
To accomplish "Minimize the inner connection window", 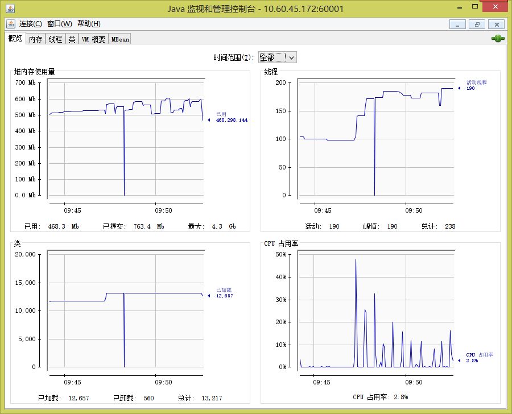I will [457, 24].
